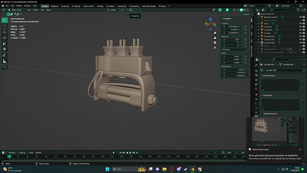
Task: Jump to last frame in timeline
Action: click(x=137, y=152)
